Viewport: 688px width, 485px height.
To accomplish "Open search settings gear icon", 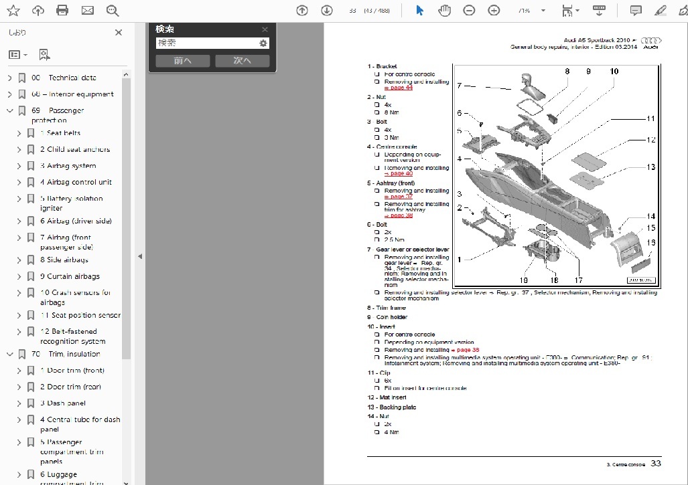I will [x=263, y=43].
